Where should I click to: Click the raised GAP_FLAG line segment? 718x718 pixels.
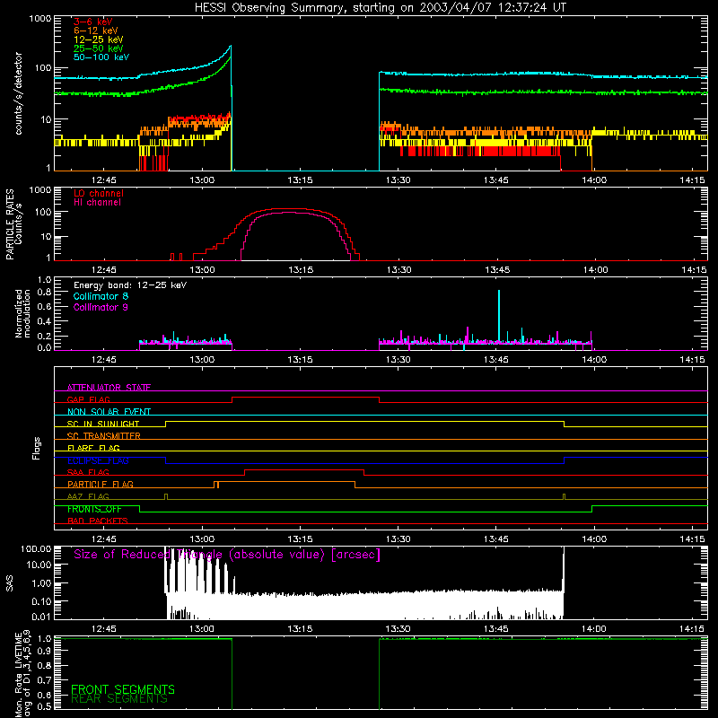coord(305,398)
